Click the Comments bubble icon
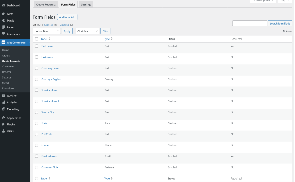This screenshot has width=295, height=182. pos(3,34)
